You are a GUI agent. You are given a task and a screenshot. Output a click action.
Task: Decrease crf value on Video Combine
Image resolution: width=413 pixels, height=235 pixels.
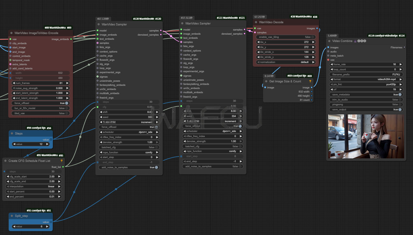pyautogui.click(x=331, y=89)
